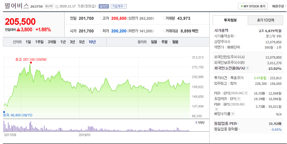Screen dimensions: 287x144
Task: Click the 23.02% foreign ownership value
Action: (x=276, y=68)
